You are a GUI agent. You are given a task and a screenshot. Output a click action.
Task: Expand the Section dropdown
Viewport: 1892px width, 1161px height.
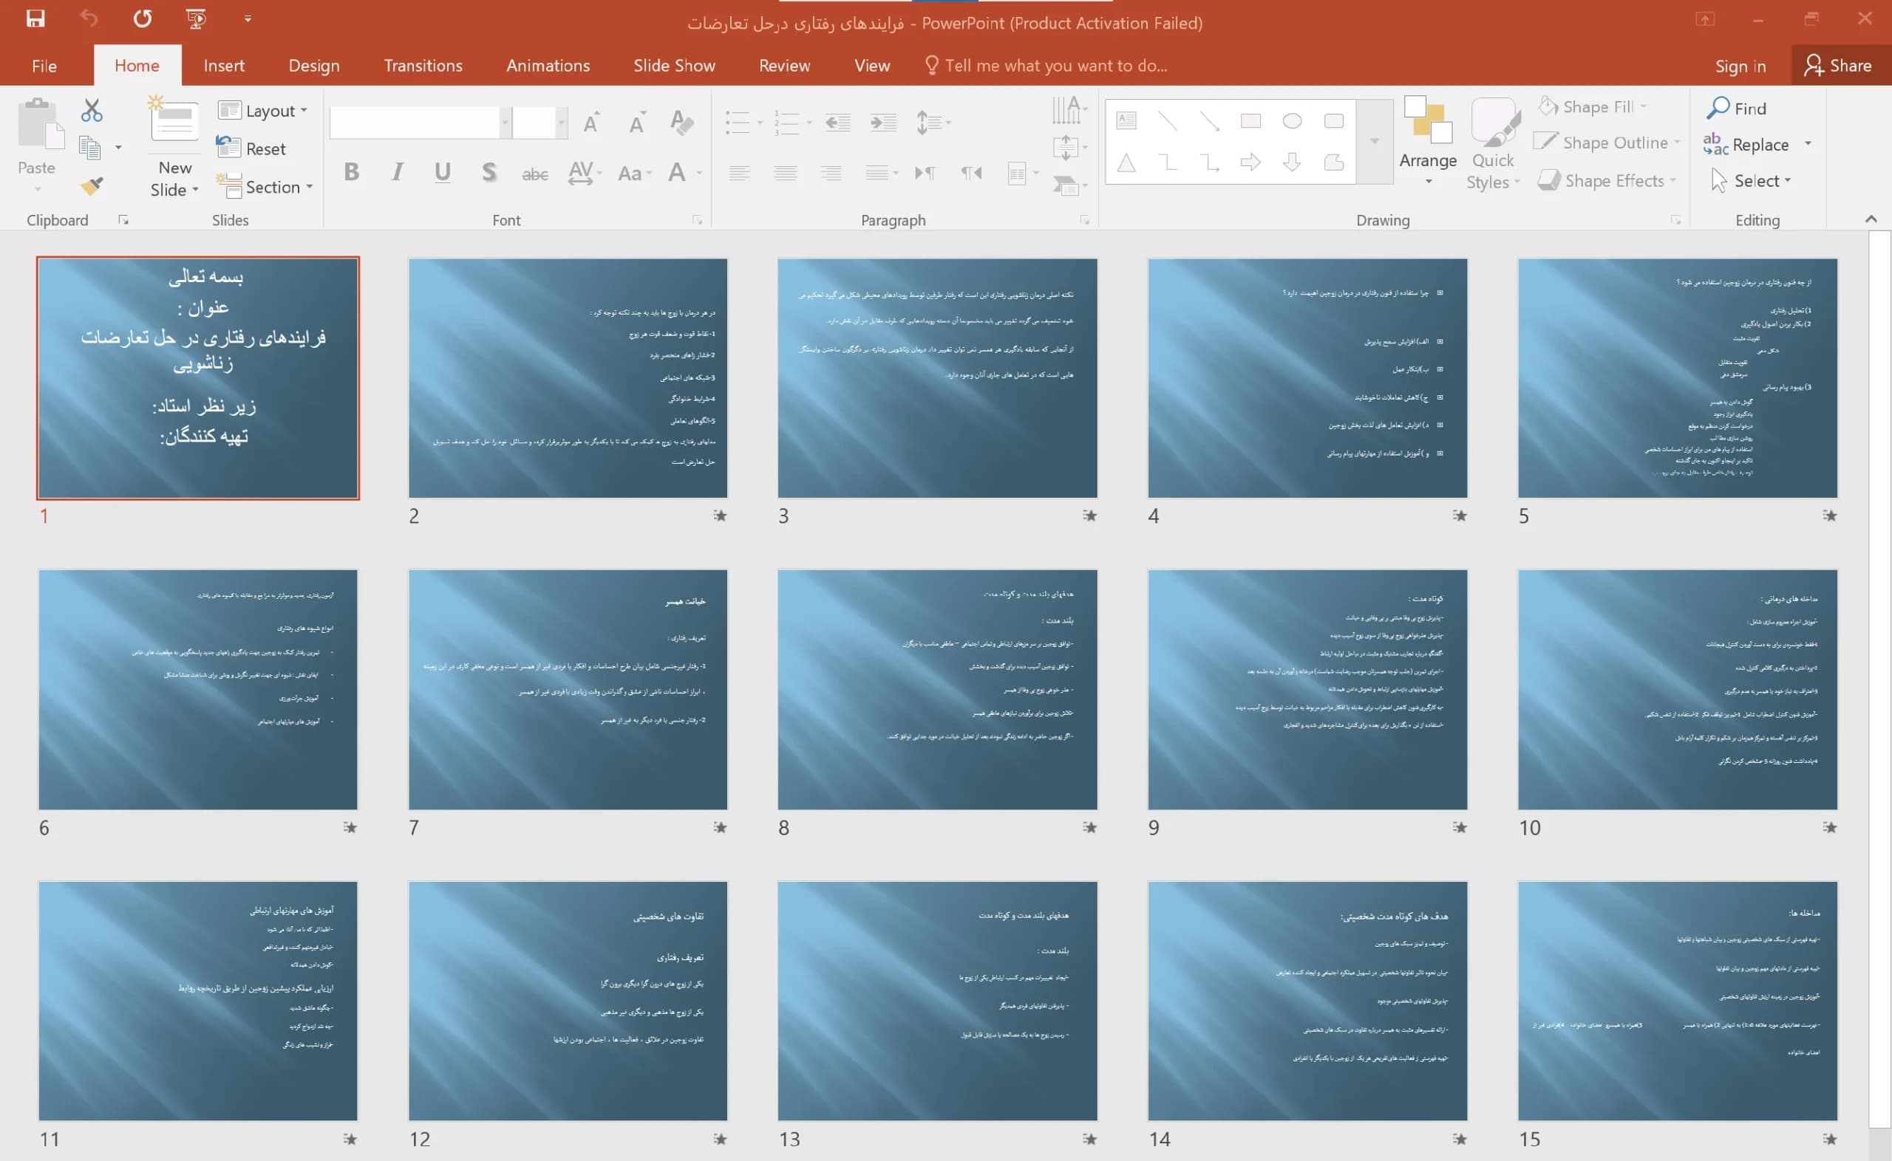pyautogui.click(x=265, y=187)
